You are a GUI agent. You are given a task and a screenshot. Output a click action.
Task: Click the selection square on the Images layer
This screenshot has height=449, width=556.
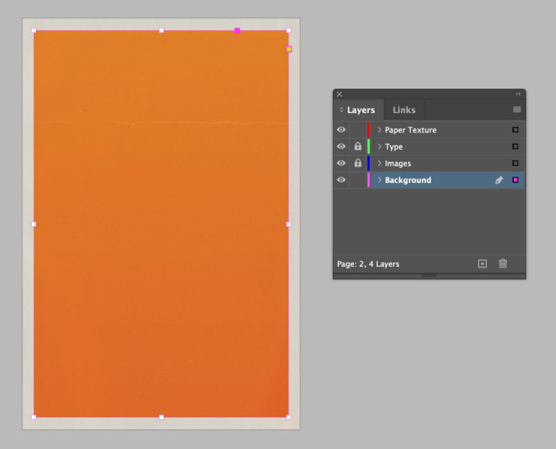pos(515,163)
